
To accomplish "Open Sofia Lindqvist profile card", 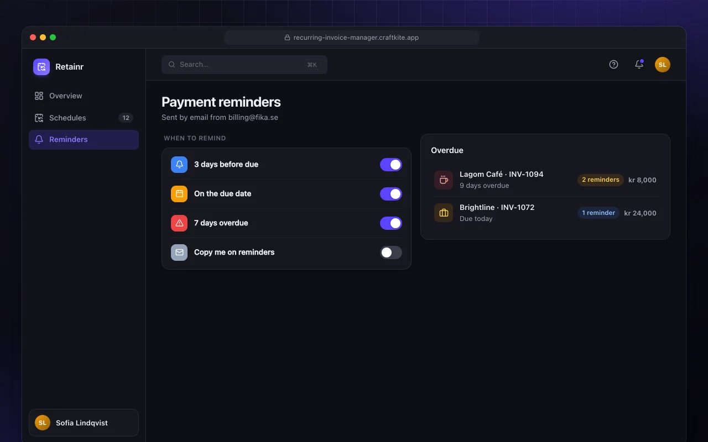I will [84, 423].
